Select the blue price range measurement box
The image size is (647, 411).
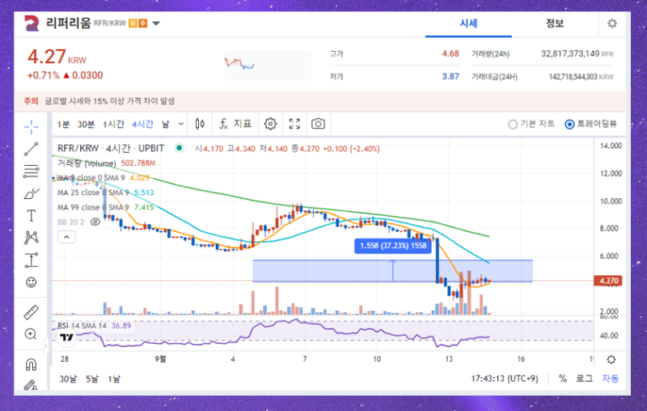[392, 271]
